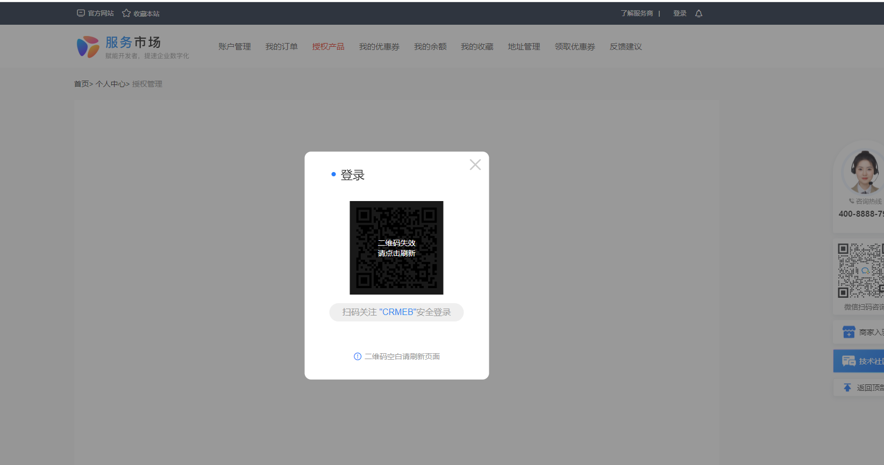Open the 官方网站 link in the top bar
The image size is (884, 465).
[x=101, y=13]
